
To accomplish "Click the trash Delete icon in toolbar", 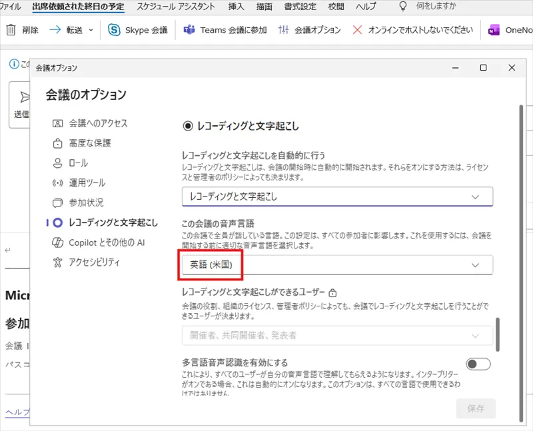I will coord(11,30).
